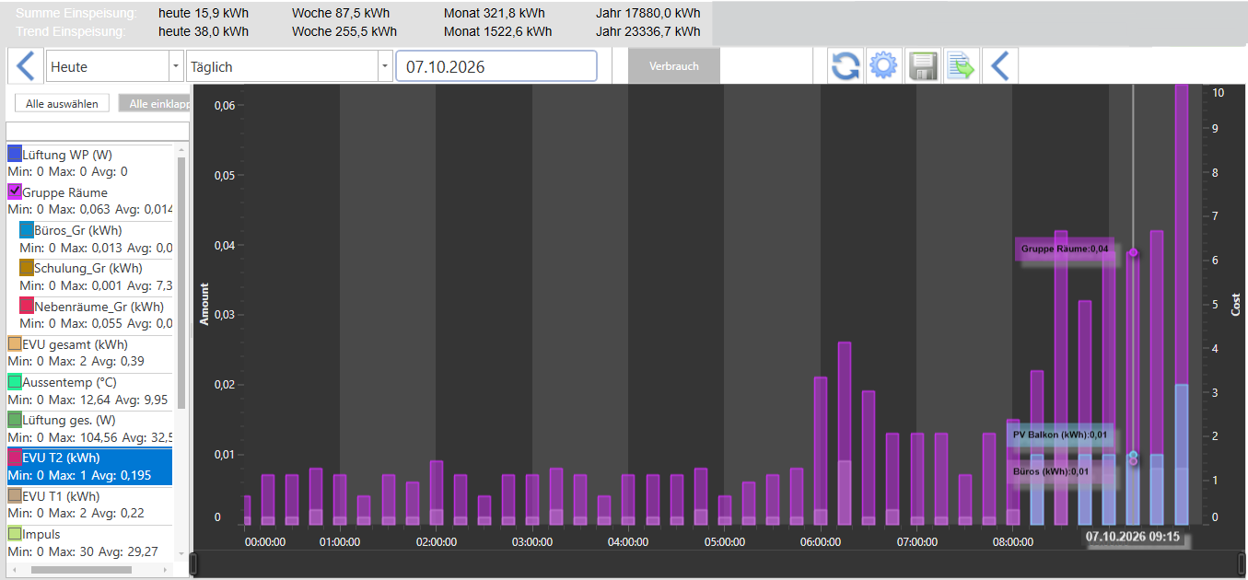Click the 06:00:00 time axis label
Viewport: 1248px width, 580px height.
coord(821,541)
